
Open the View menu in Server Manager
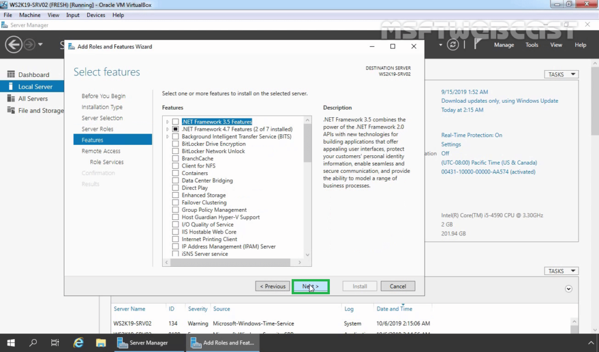tap(556, 44)
